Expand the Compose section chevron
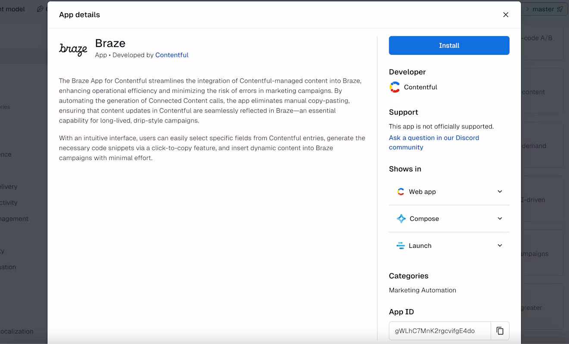569x344 pixels. coord(500,219)
